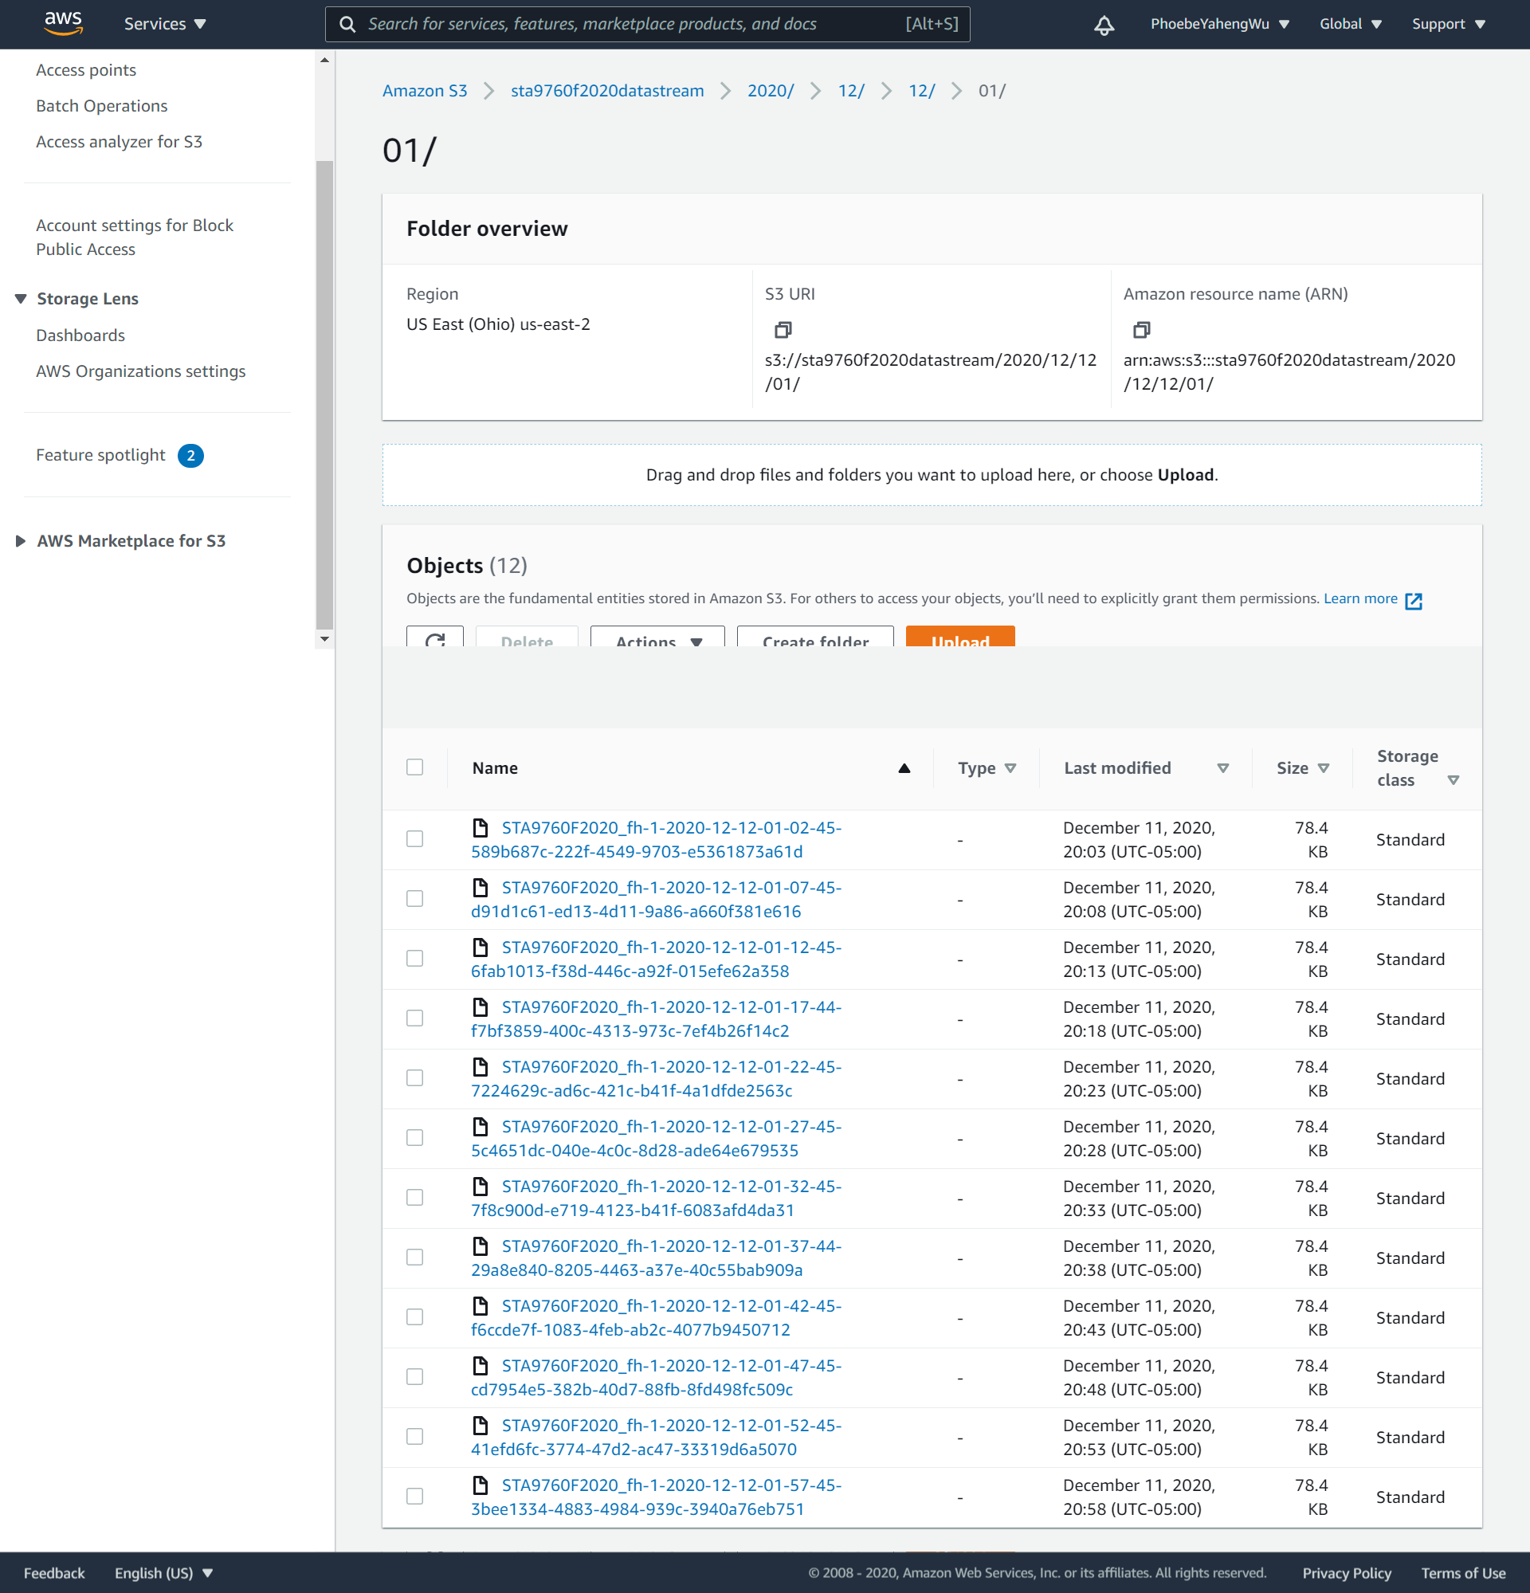Viewport: 1530px width, 1593px height.
Task: Open Learn more external link icon
Action: 1415,601
